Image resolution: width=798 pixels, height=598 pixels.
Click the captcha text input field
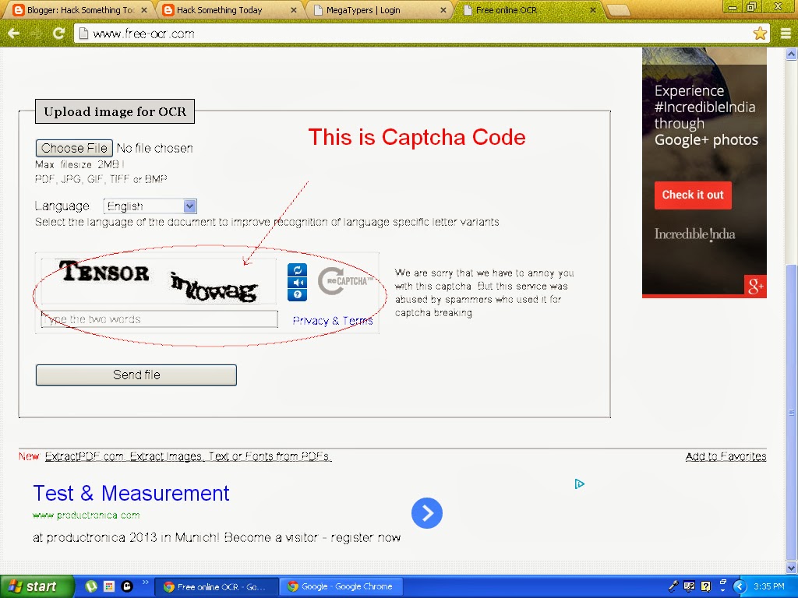tap(156, 318)
